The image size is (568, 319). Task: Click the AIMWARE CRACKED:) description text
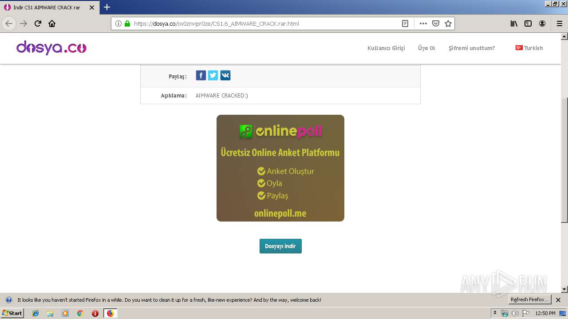click(222, 96)
